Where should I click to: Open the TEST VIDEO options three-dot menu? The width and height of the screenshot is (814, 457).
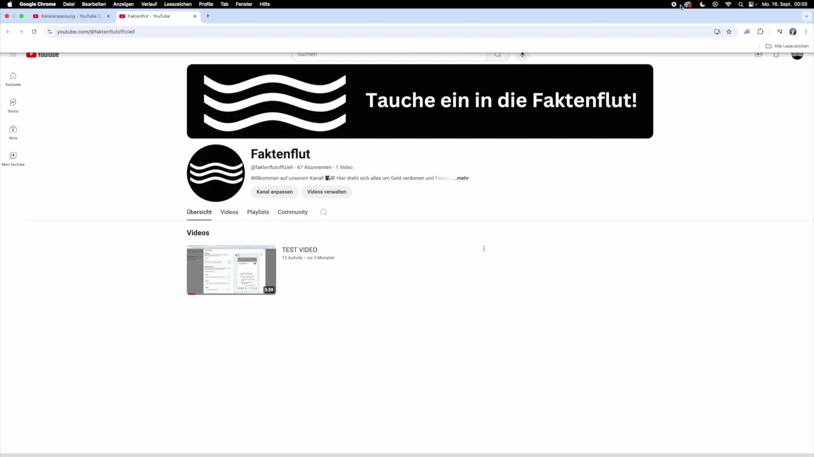(x=484, y=248)
